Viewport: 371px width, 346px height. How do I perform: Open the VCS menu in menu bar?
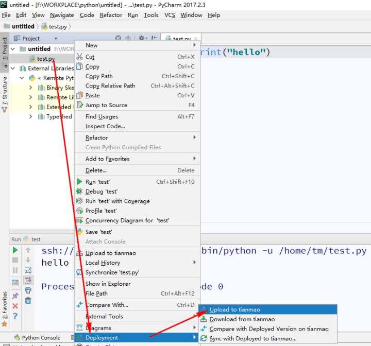coord(170,15)
